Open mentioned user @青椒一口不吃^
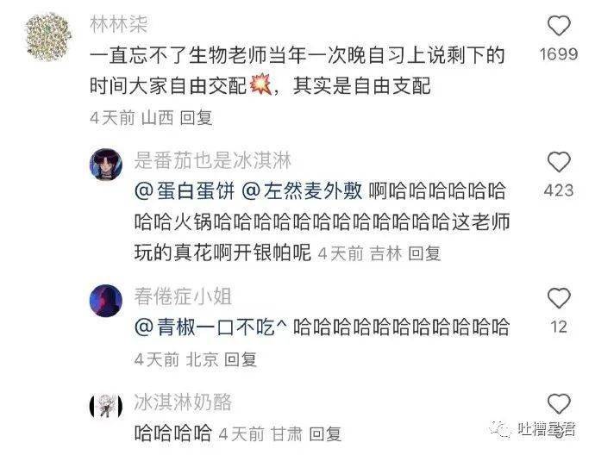 [211, 327]
